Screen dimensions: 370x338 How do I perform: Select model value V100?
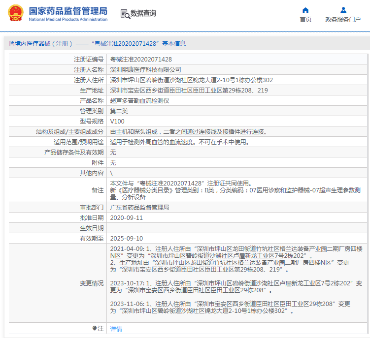117,122
